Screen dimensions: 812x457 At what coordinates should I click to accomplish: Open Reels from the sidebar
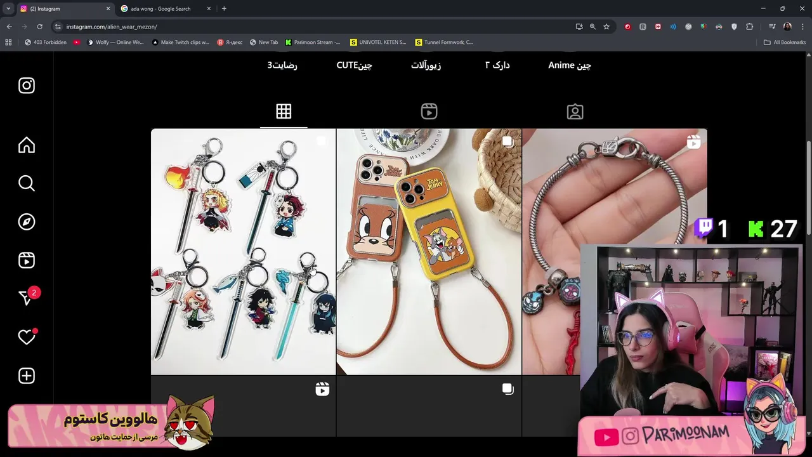click(27, 260)
